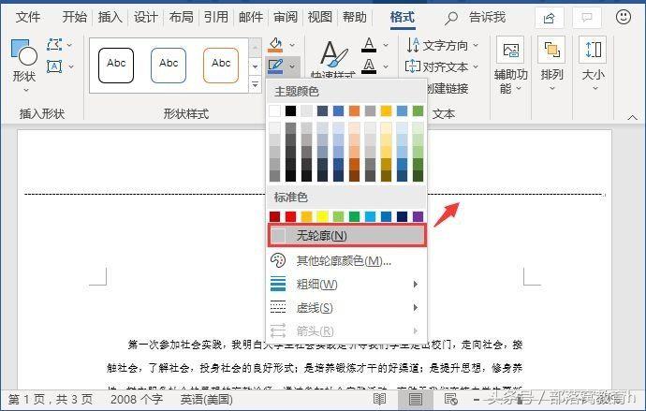Viewport: 646px width, 411px height.
Task: Pick the orange theme color swatch
Action: pos(354,110)
